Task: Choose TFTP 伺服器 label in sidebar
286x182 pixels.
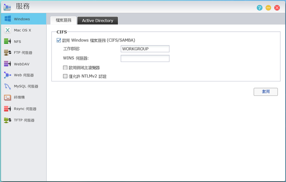Action: pyautogui.click(x=24, y=120)
